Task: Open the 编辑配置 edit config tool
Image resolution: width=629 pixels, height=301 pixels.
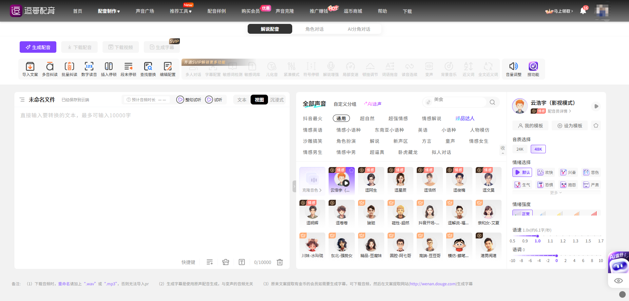Action: (168, 69)
